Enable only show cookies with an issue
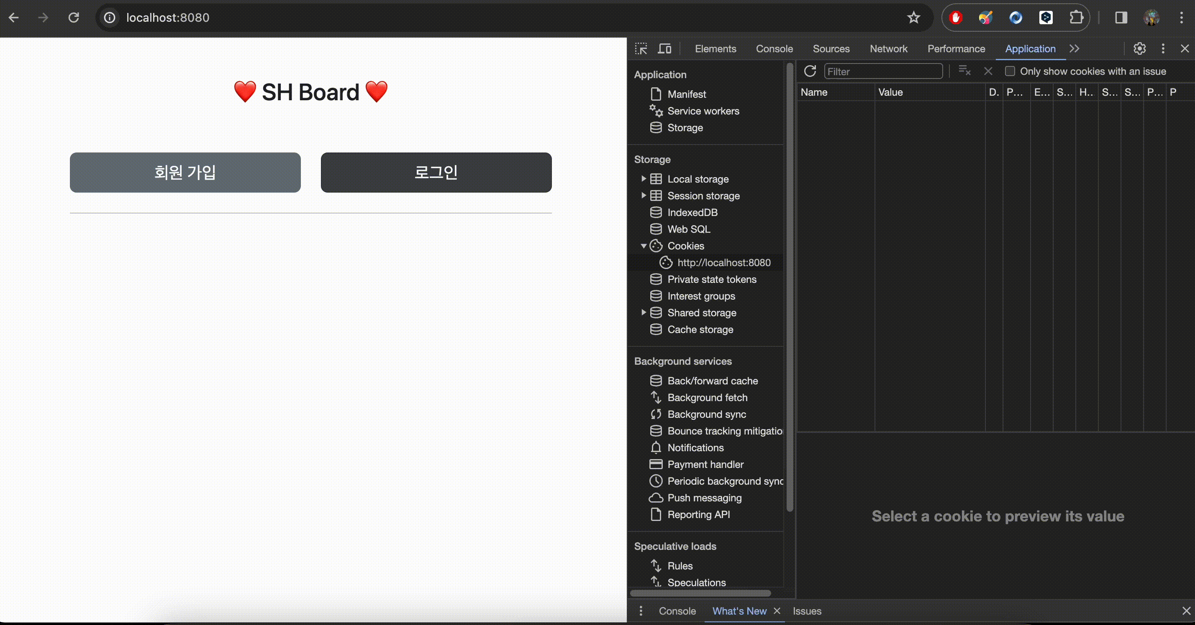The width and height of the screenshot is (1195, 625). pos(1010,71)
